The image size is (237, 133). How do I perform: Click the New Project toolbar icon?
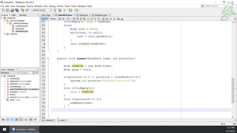click(x=8, y=10)
